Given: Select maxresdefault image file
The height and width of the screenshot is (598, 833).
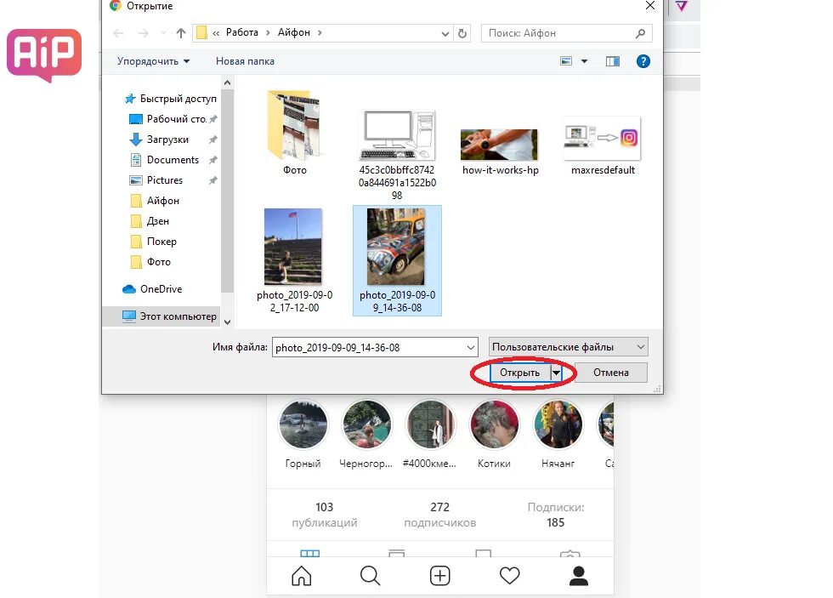Looking at the screenshot, I should [603, 145].
